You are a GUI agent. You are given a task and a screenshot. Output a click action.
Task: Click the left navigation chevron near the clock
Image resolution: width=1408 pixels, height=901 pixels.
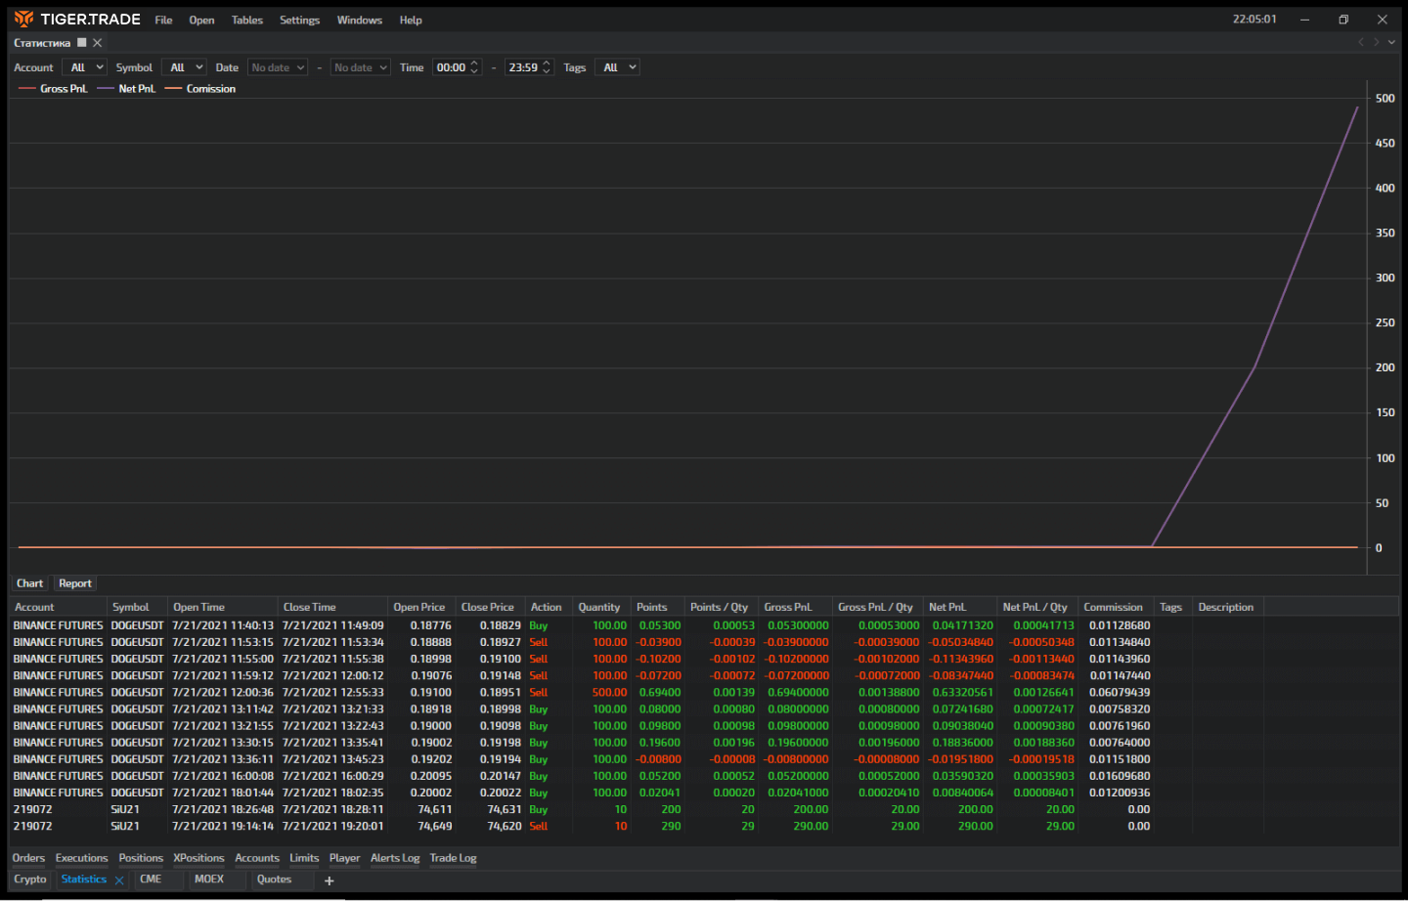click(1361, 42)
